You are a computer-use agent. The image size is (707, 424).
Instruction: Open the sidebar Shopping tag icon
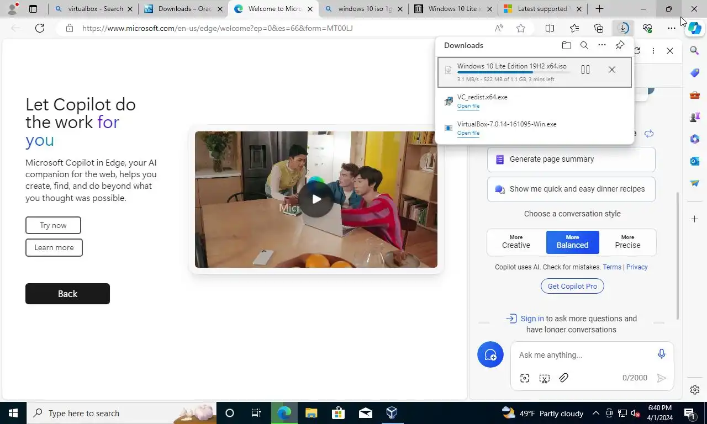[695, 73]
